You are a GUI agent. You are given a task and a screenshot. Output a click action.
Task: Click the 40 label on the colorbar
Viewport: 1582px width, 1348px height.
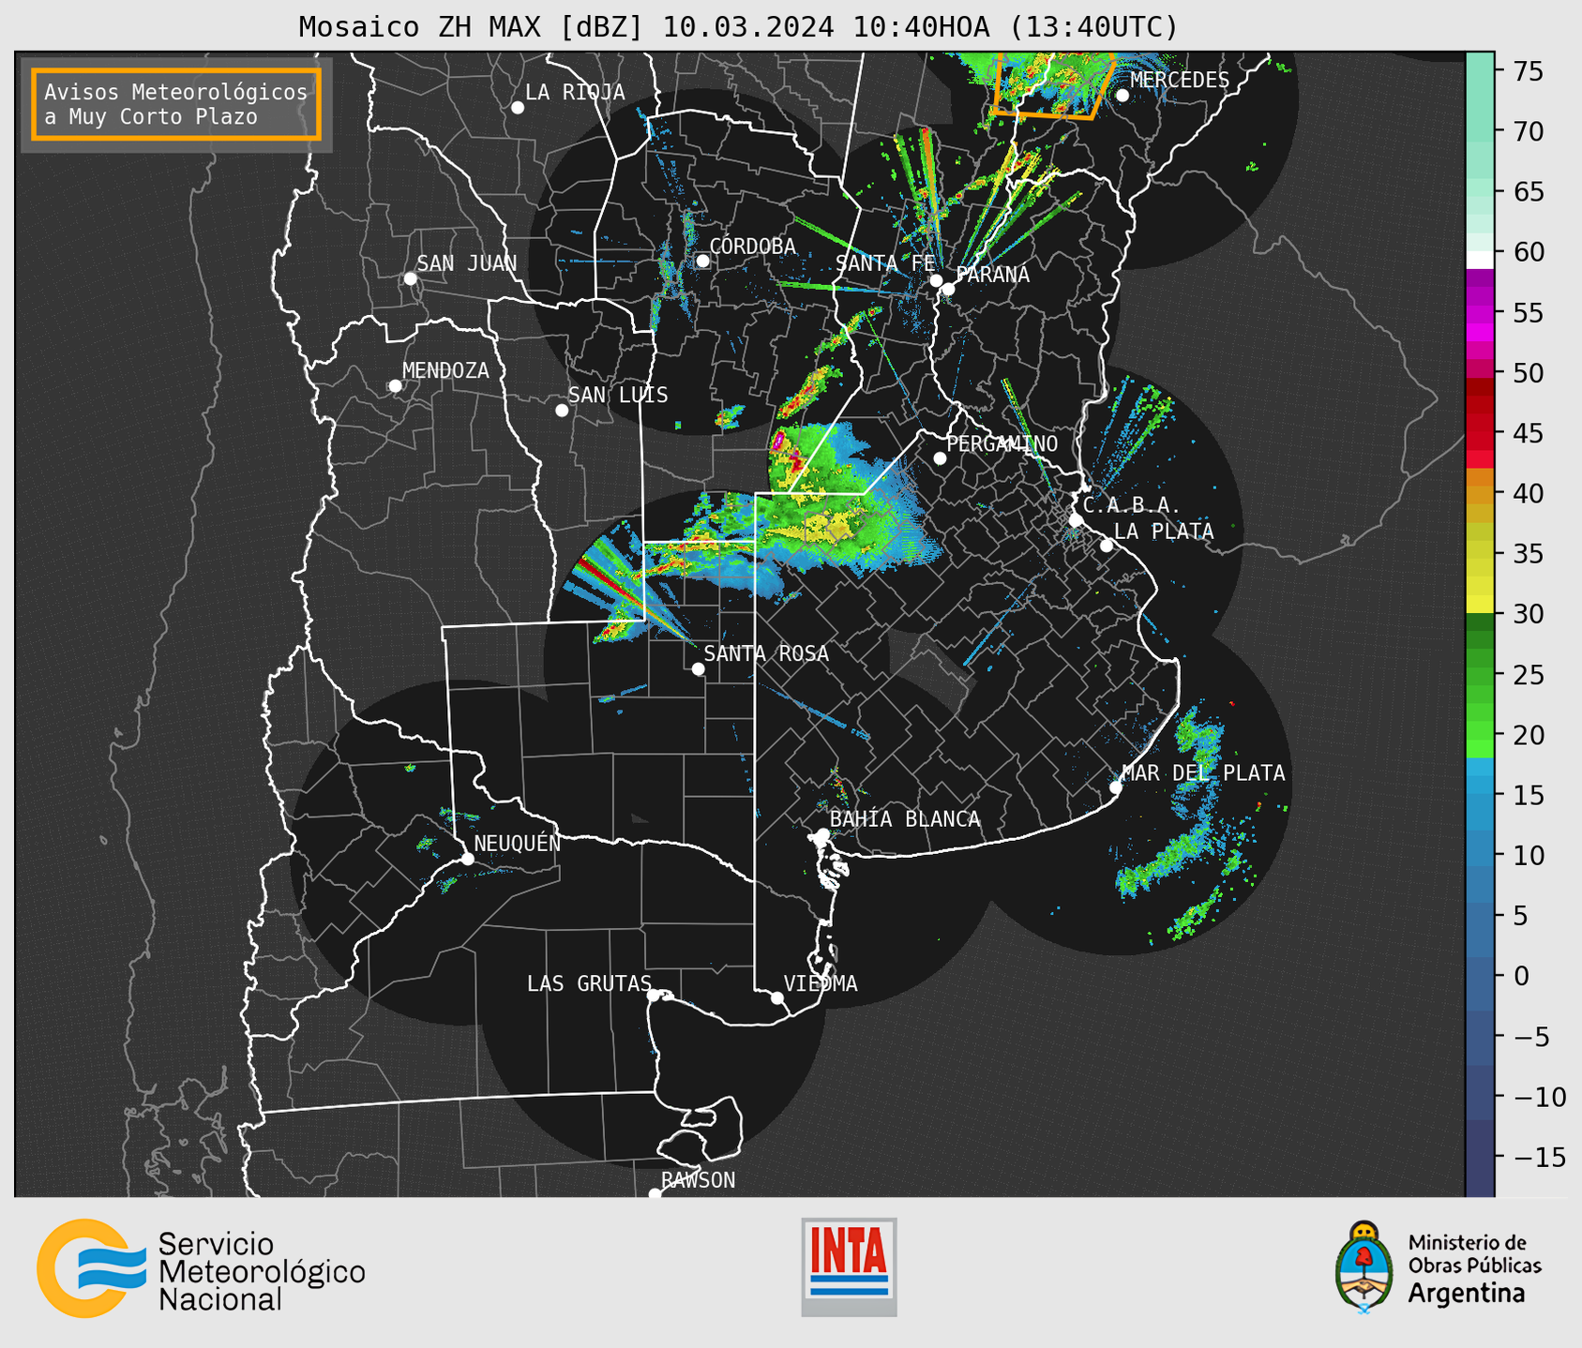pyautogui.click(x=1529, y=493)
